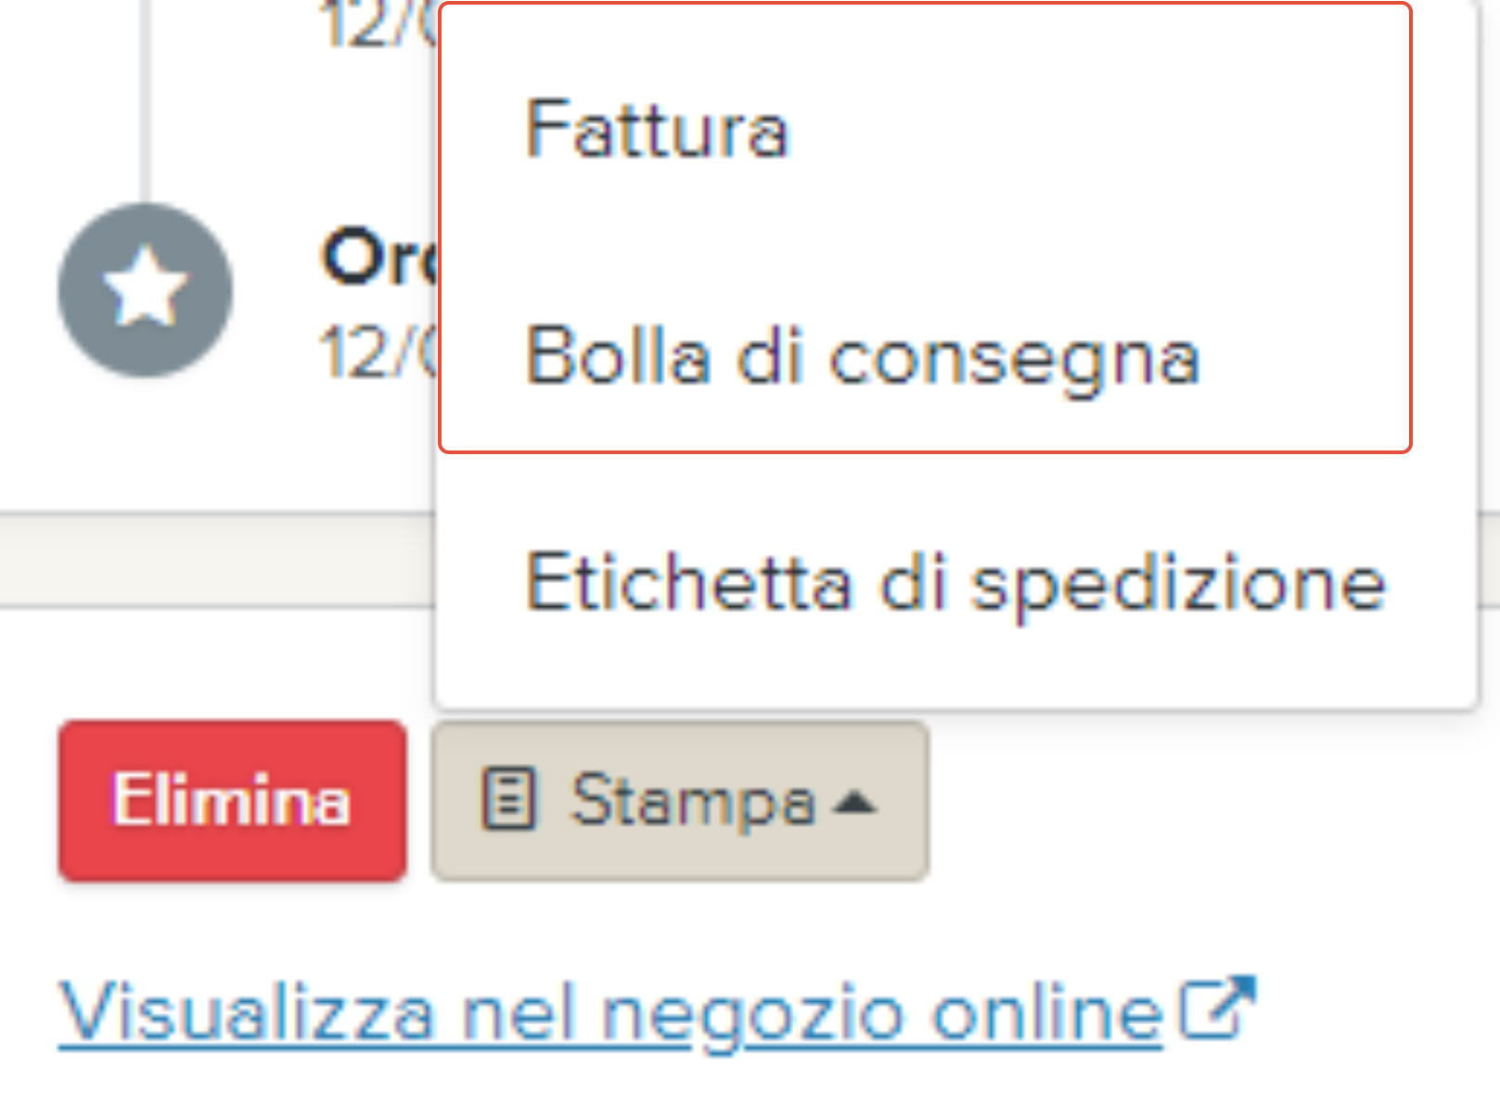1500x1103 pixels.
Task: Click the external link icon after 'online'
Action: 1216,1008
